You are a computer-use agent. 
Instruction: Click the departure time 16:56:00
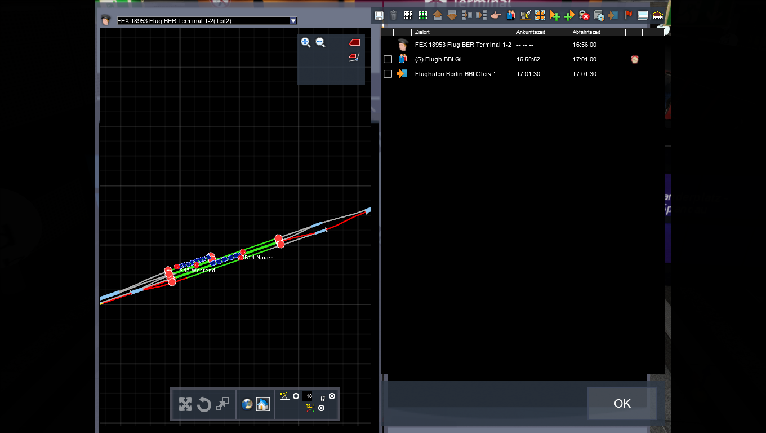pos(585,45)
